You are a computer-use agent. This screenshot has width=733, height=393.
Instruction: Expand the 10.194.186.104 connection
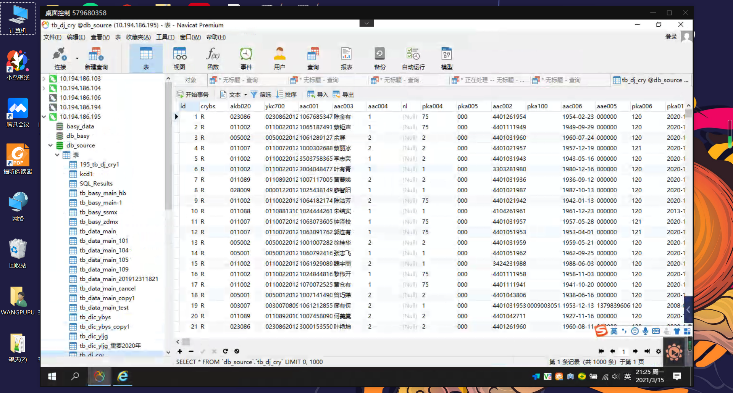44,88
